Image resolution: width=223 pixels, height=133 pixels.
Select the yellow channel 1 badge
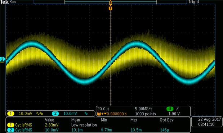tap(11, 114)
